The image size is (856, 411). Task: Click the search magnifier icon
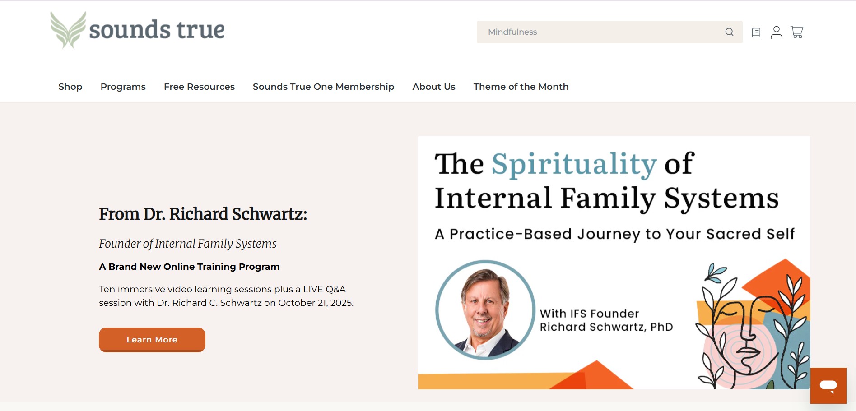(729, 32)
